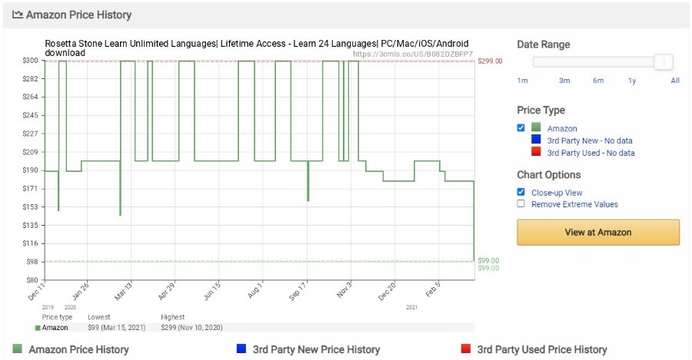692x360 pixels.
Task: Toggle the Amazon price type checkbox
Action: coord(521,127)
